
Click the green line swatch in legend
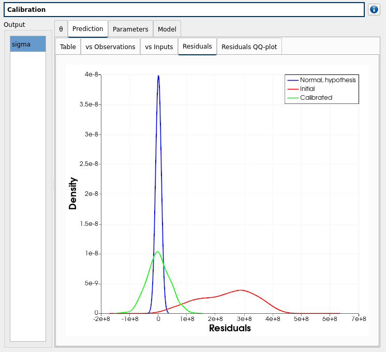click(293, 98)
